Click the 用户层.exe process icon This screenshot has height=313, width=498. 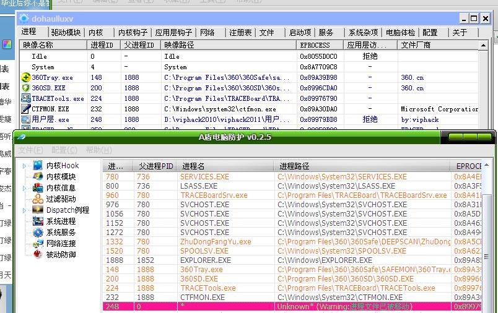pos(26,119)
